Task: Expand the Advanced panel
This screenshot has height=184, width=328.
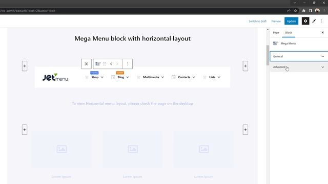Action: click(299, 67)
